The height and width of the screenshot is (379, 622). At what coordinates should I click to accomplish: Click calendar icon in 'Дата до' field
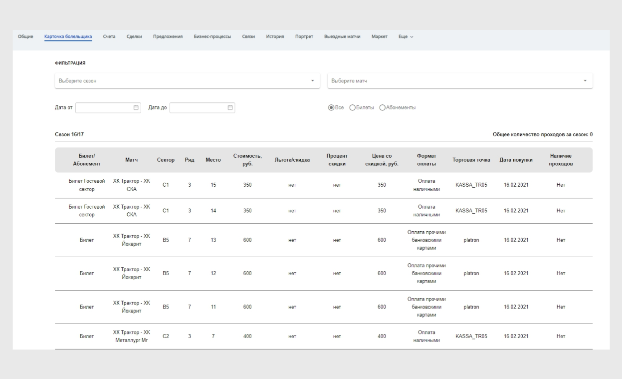point(230,107)
